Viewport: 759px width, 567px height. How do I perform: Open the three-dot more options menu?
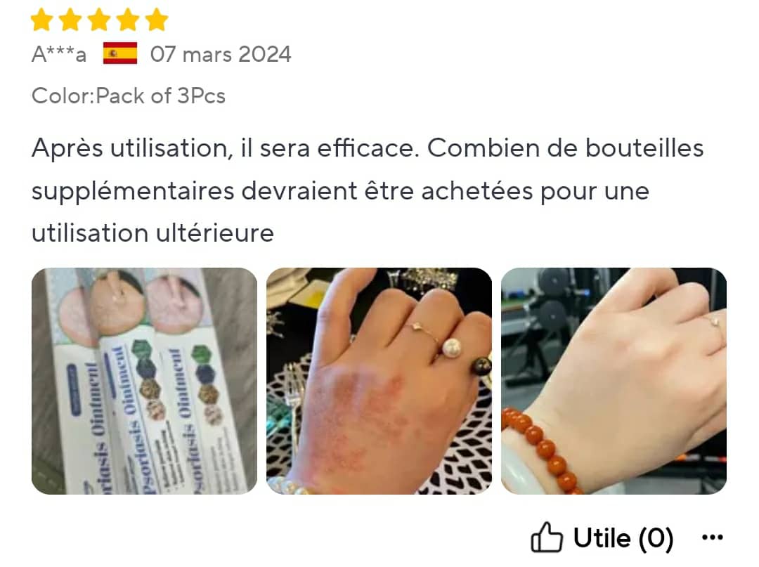coord(713,537)
